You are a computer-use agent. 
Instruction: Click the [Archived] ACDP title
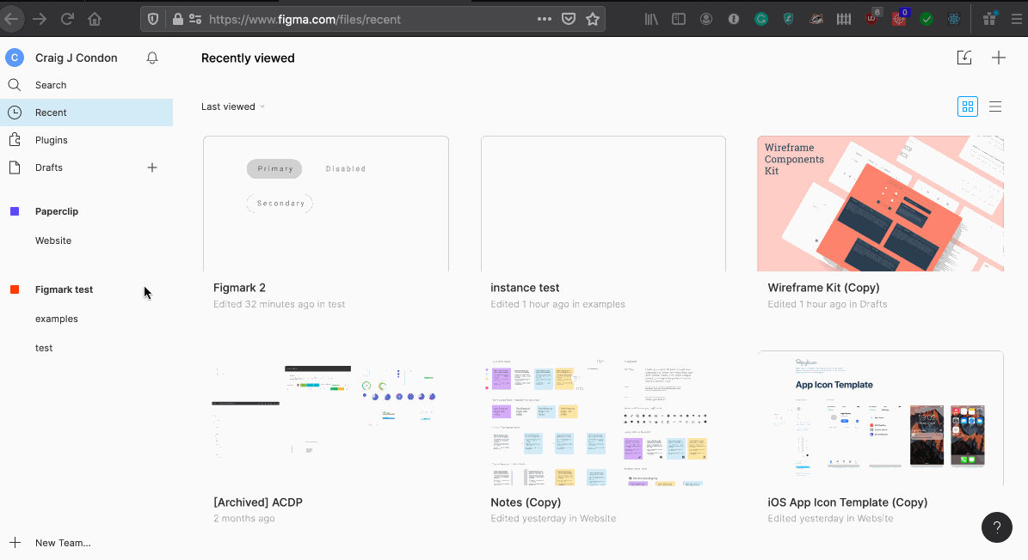258,502
